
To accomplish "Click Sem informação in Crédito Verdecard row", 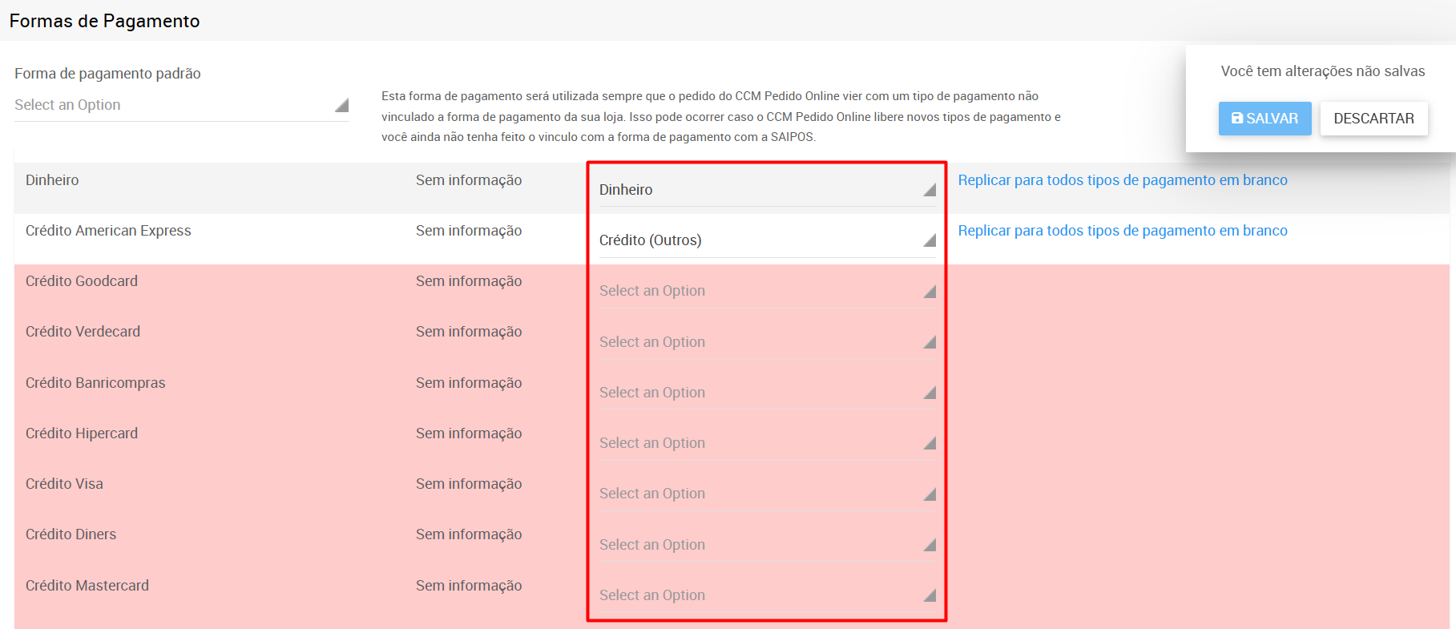I will [x=469, y=332].
